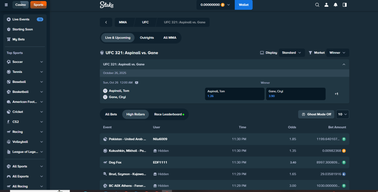
Task: Switch to Casino mode
Action: click(20, 5)
